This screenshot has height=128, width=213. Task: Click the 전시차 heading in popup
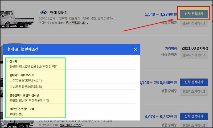[x=13, y=61]
